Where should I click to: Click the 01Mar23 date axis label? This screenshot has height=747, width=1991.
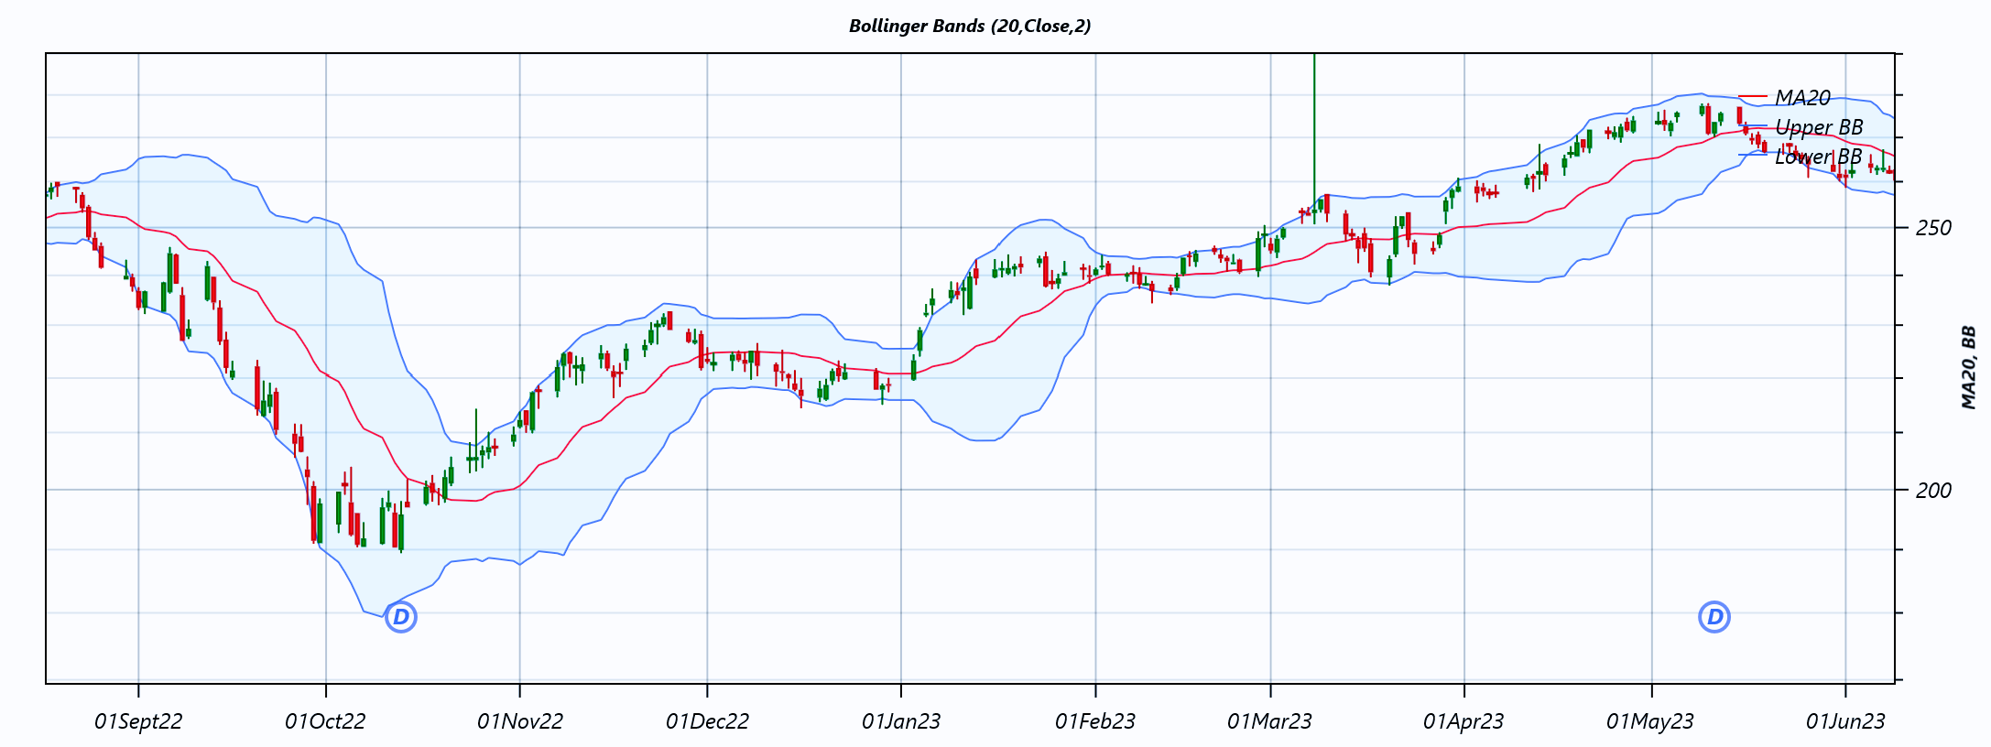click(x=1270, y=721)
